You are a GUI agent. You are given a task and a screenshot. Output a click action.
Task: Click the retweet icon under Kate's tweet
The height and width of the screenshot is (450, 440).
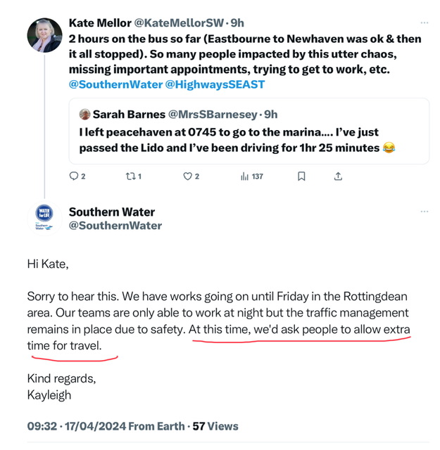tap(131, 176)
